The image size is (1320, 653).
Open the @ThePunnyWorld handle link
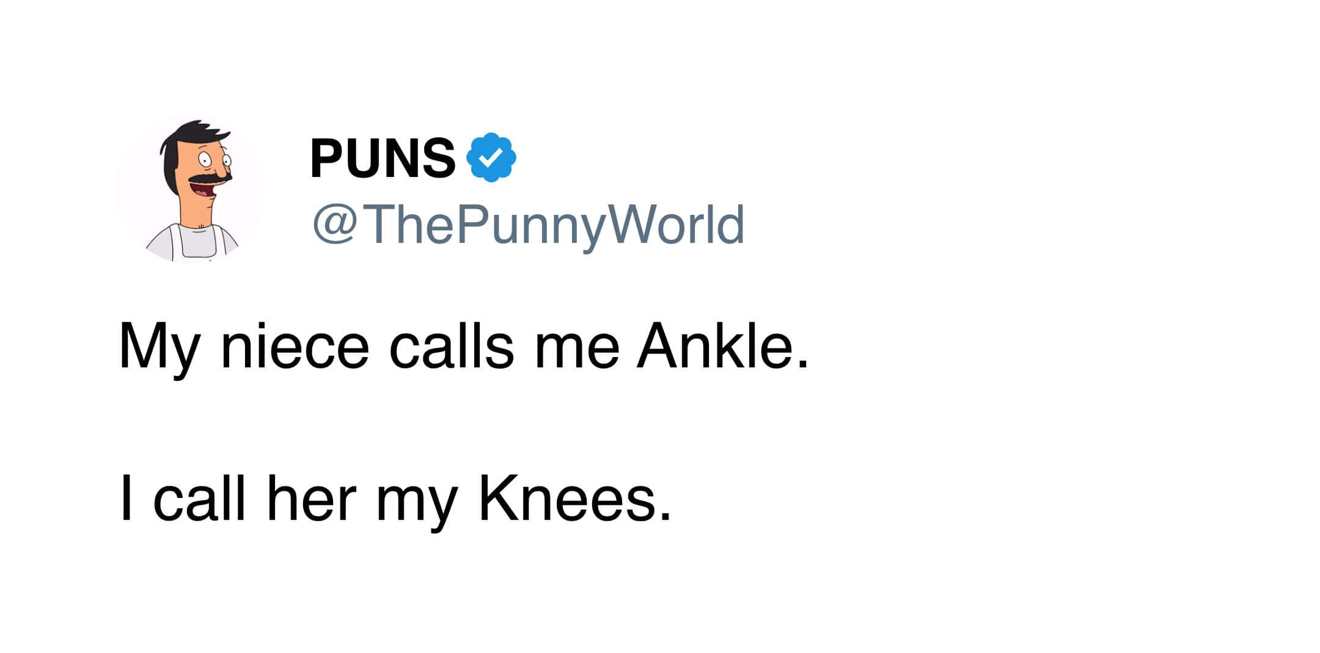point(528,225)
